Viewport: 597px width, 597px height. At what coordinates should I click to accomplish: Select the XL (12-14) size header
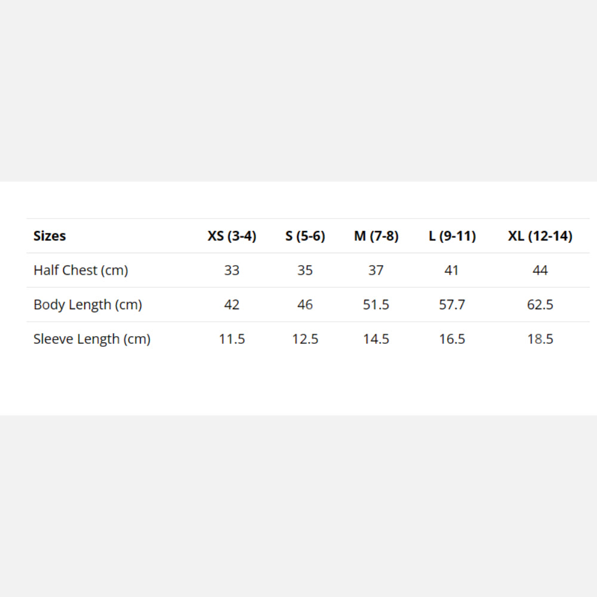[540, 236]
